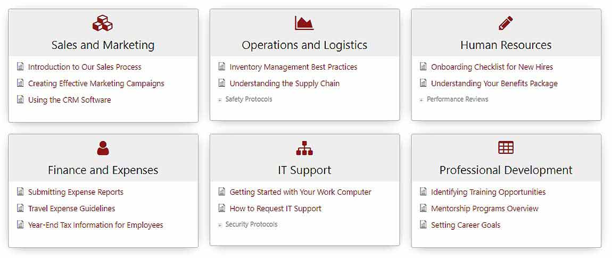Read Onboarding Checklist for New Hires
Viewport: 612px width, 258px height.
492,67
